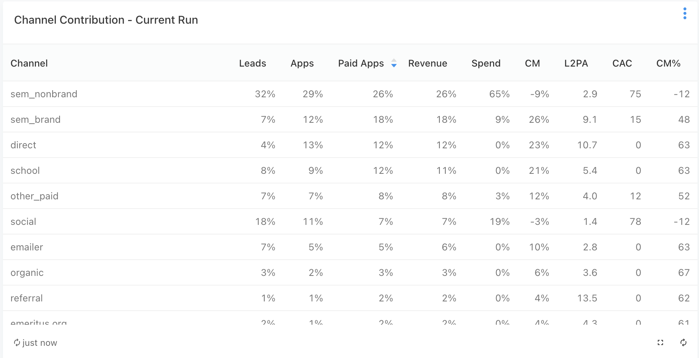This screenshot has height=358, width=699.
Task: Click the CM column header
Action: point(532,63)
